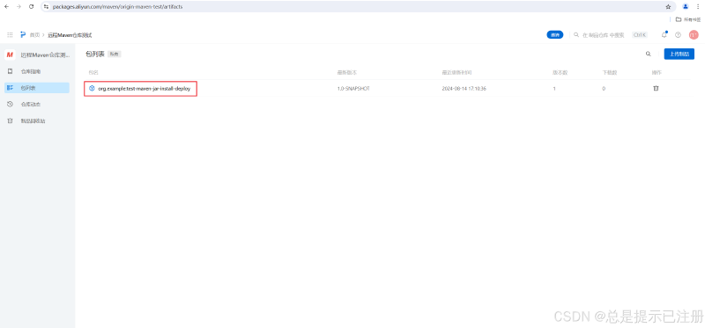Bookmark this page with the star icon

668,7
